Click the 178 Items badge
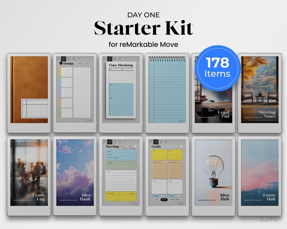The height and width of the screenshot is (229, 287). click(x=217, y=68)
